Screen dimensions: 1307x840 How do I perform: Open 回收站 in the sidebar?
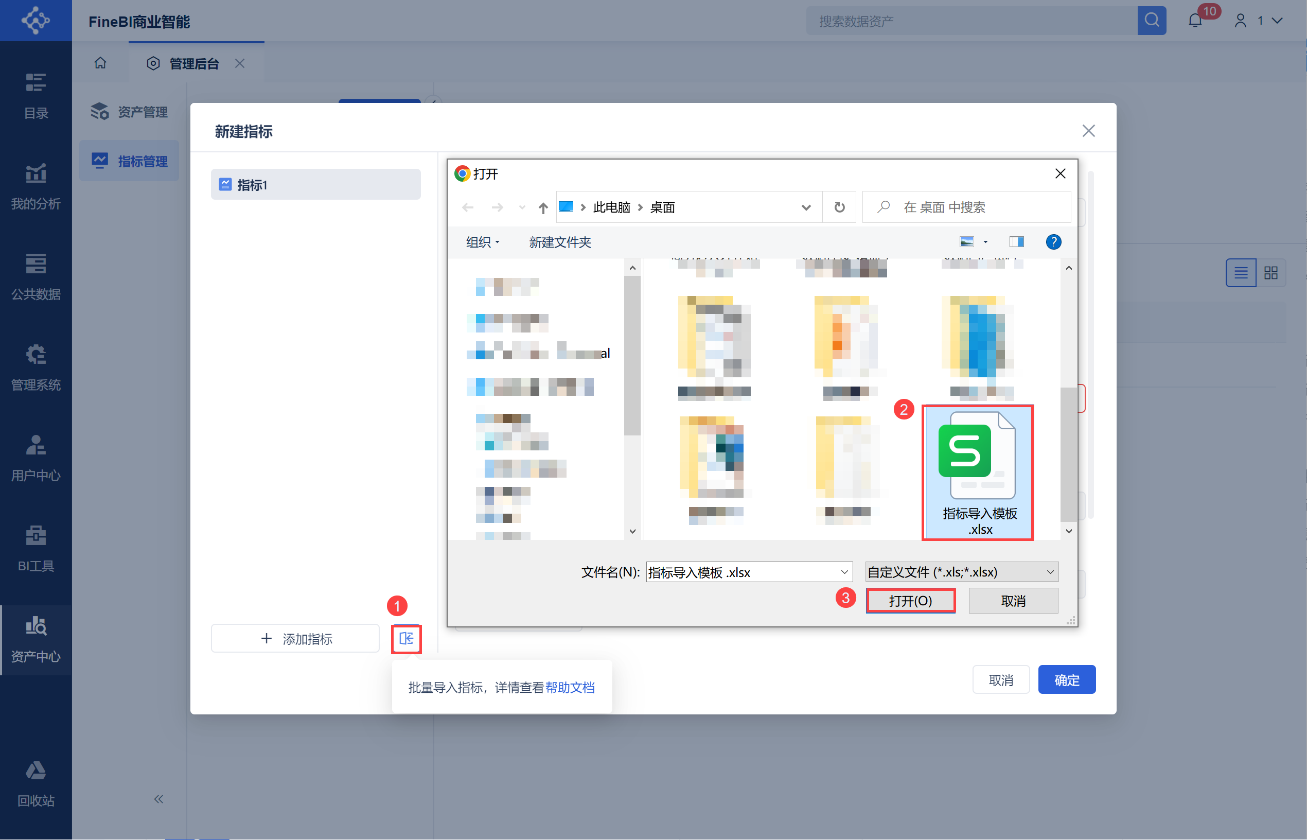(36, 784)
